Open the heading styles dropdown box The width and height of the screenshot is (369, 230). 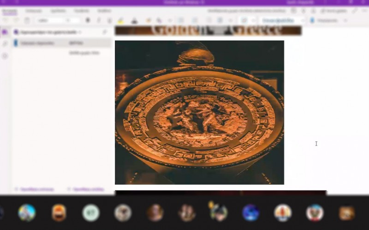pyautogui.click(x=282, y=20)
